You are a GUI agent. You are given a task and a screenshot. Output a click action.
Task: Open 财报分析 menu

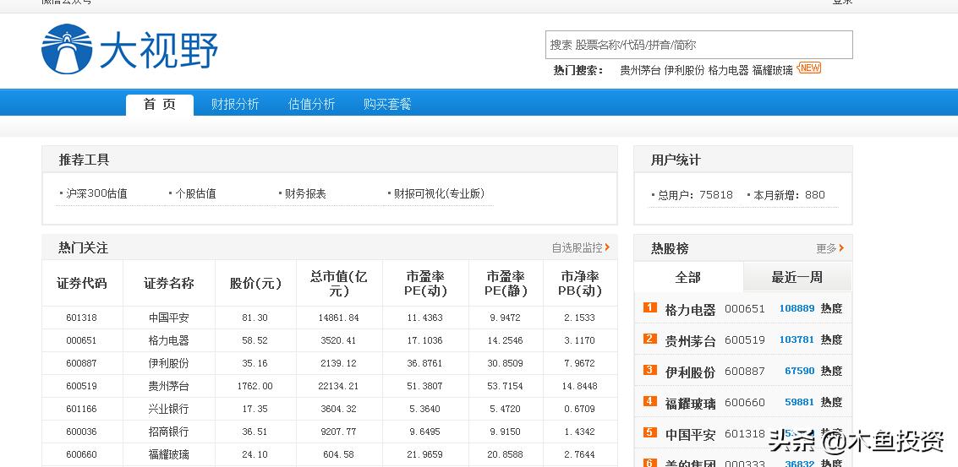pyautogui.click(x=235, y=105)
